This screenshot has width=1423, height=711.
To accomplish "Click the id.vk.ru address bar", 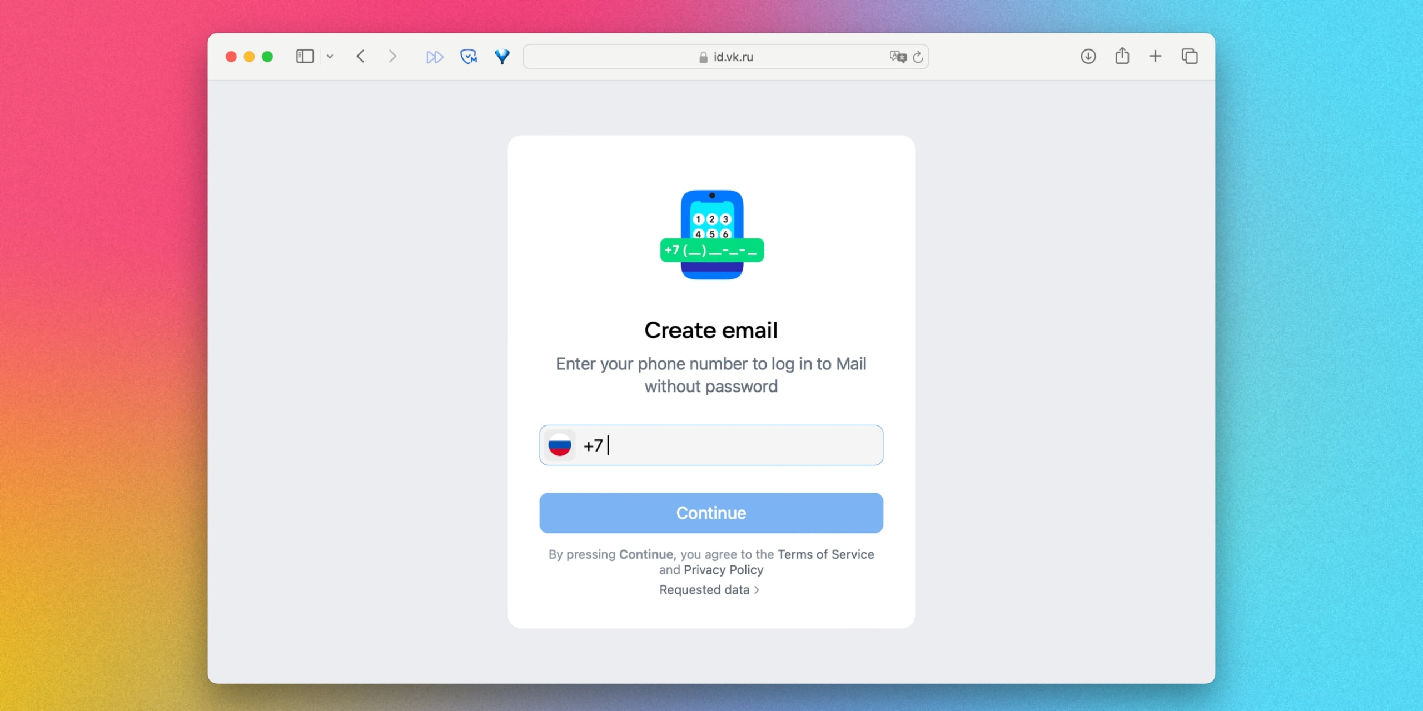I will (726, 57).
